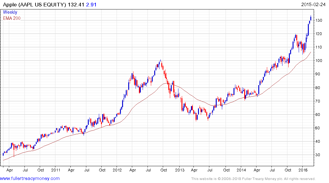Click the 2015-02-24 chart date

[313, 4]
